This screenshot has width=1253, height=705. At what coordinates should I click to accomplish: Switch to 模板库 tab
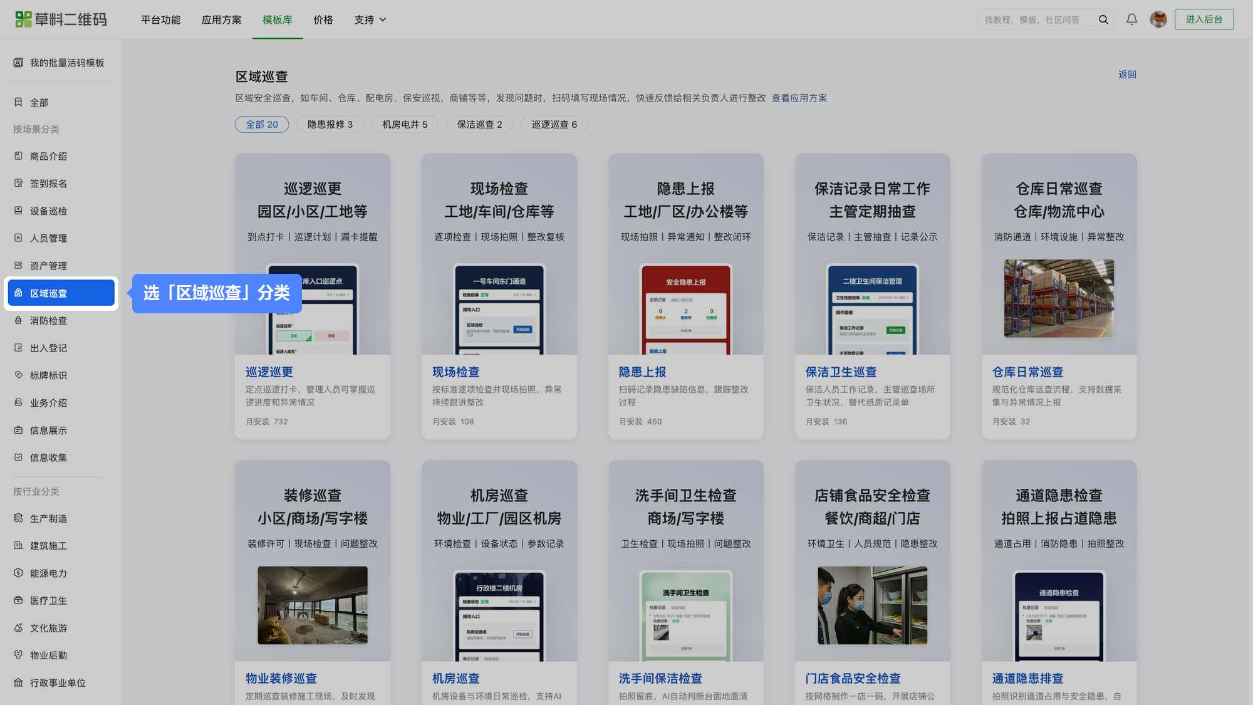[x=277, y=19]
